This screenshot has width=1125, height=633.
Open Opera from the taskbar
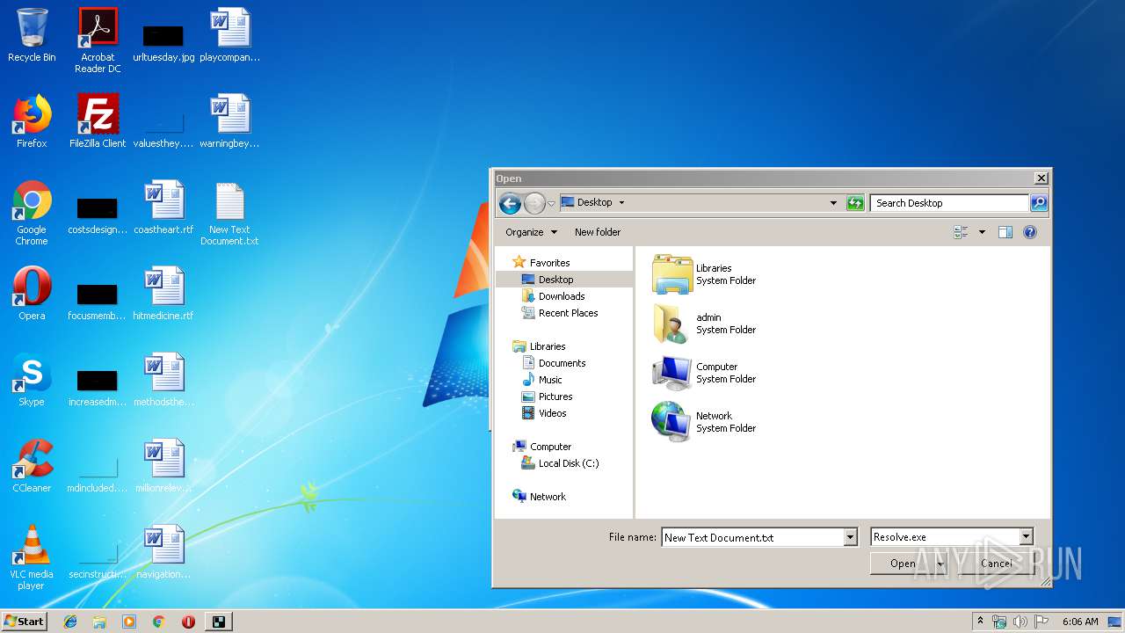(x=188, y=622)
